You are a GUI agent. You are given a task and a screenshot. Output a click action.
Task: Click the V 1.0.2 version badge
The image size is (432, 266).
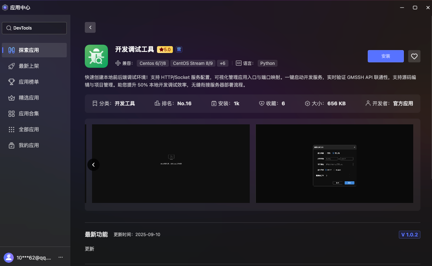point(409,235)
